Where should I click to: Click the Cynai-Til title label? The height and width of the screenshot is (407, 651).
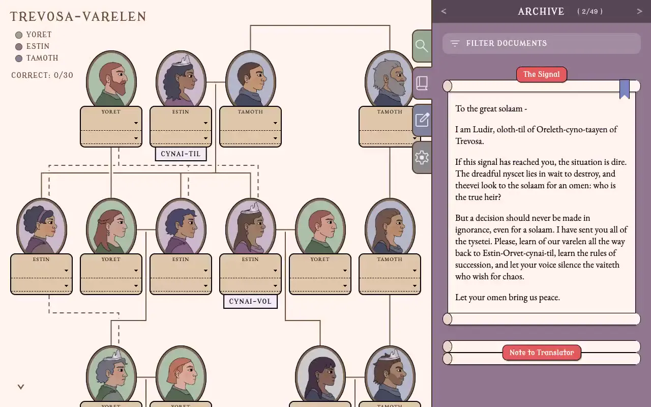pos(181,154)
